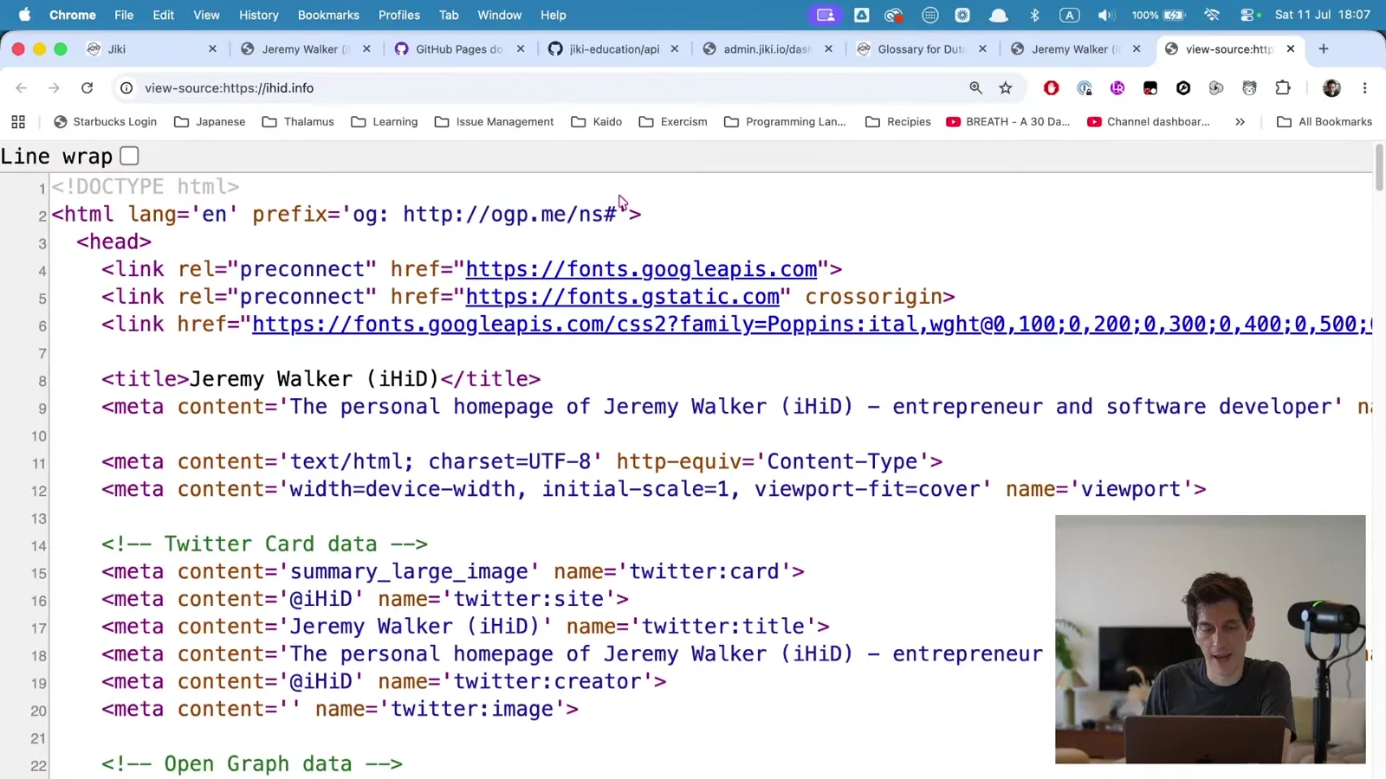Open a new tab with plus button
The width and height of the screenshot is (1386, 779).
point(1324,49)
